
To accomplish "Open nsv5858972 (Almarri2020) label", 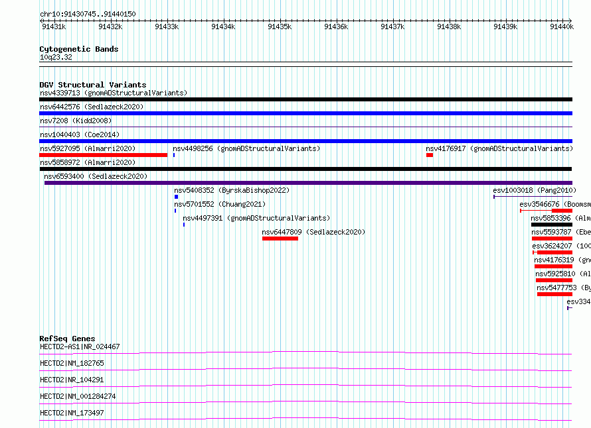I will point(88,162).
